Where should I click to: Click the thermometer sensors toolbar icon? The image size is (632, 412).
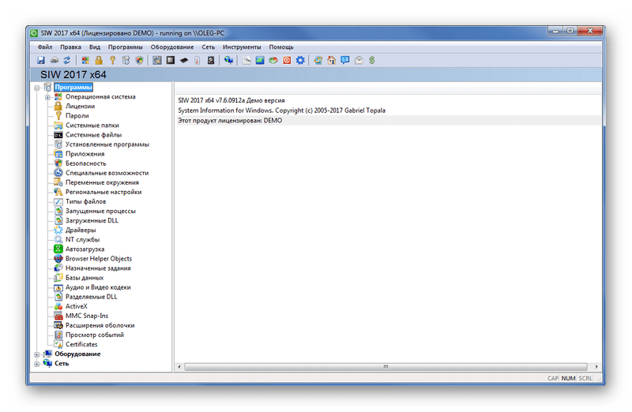(x=197, y=61)
